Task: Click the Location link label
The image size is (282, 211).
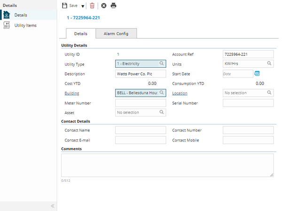Action: pos(180,93)
